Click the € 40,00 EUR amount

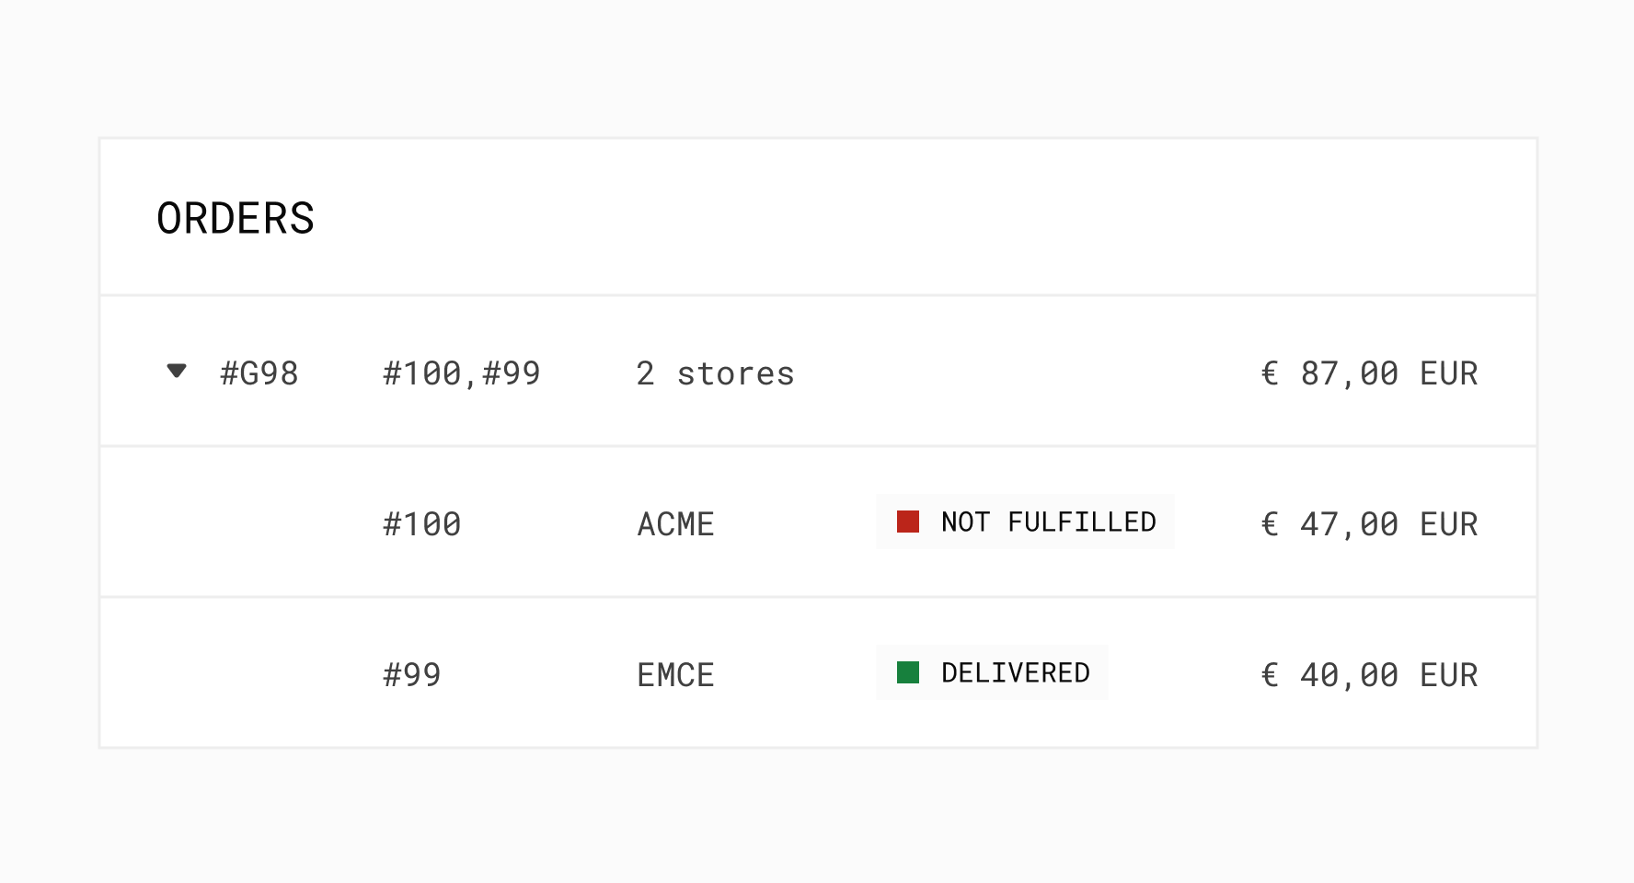(x=1369, y=675)
